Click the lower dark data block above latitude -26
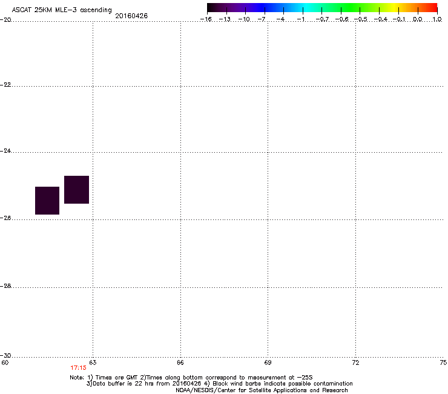 [47, 201]
